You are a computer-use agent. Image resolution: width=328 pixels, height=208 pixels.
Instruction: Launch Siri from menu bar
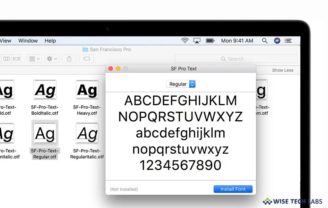(x=277, y=41)
